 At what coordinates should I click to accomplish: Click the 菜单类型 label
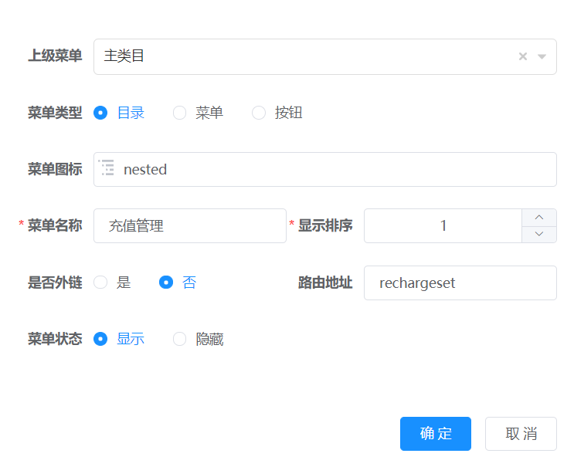tap(55, 113)
